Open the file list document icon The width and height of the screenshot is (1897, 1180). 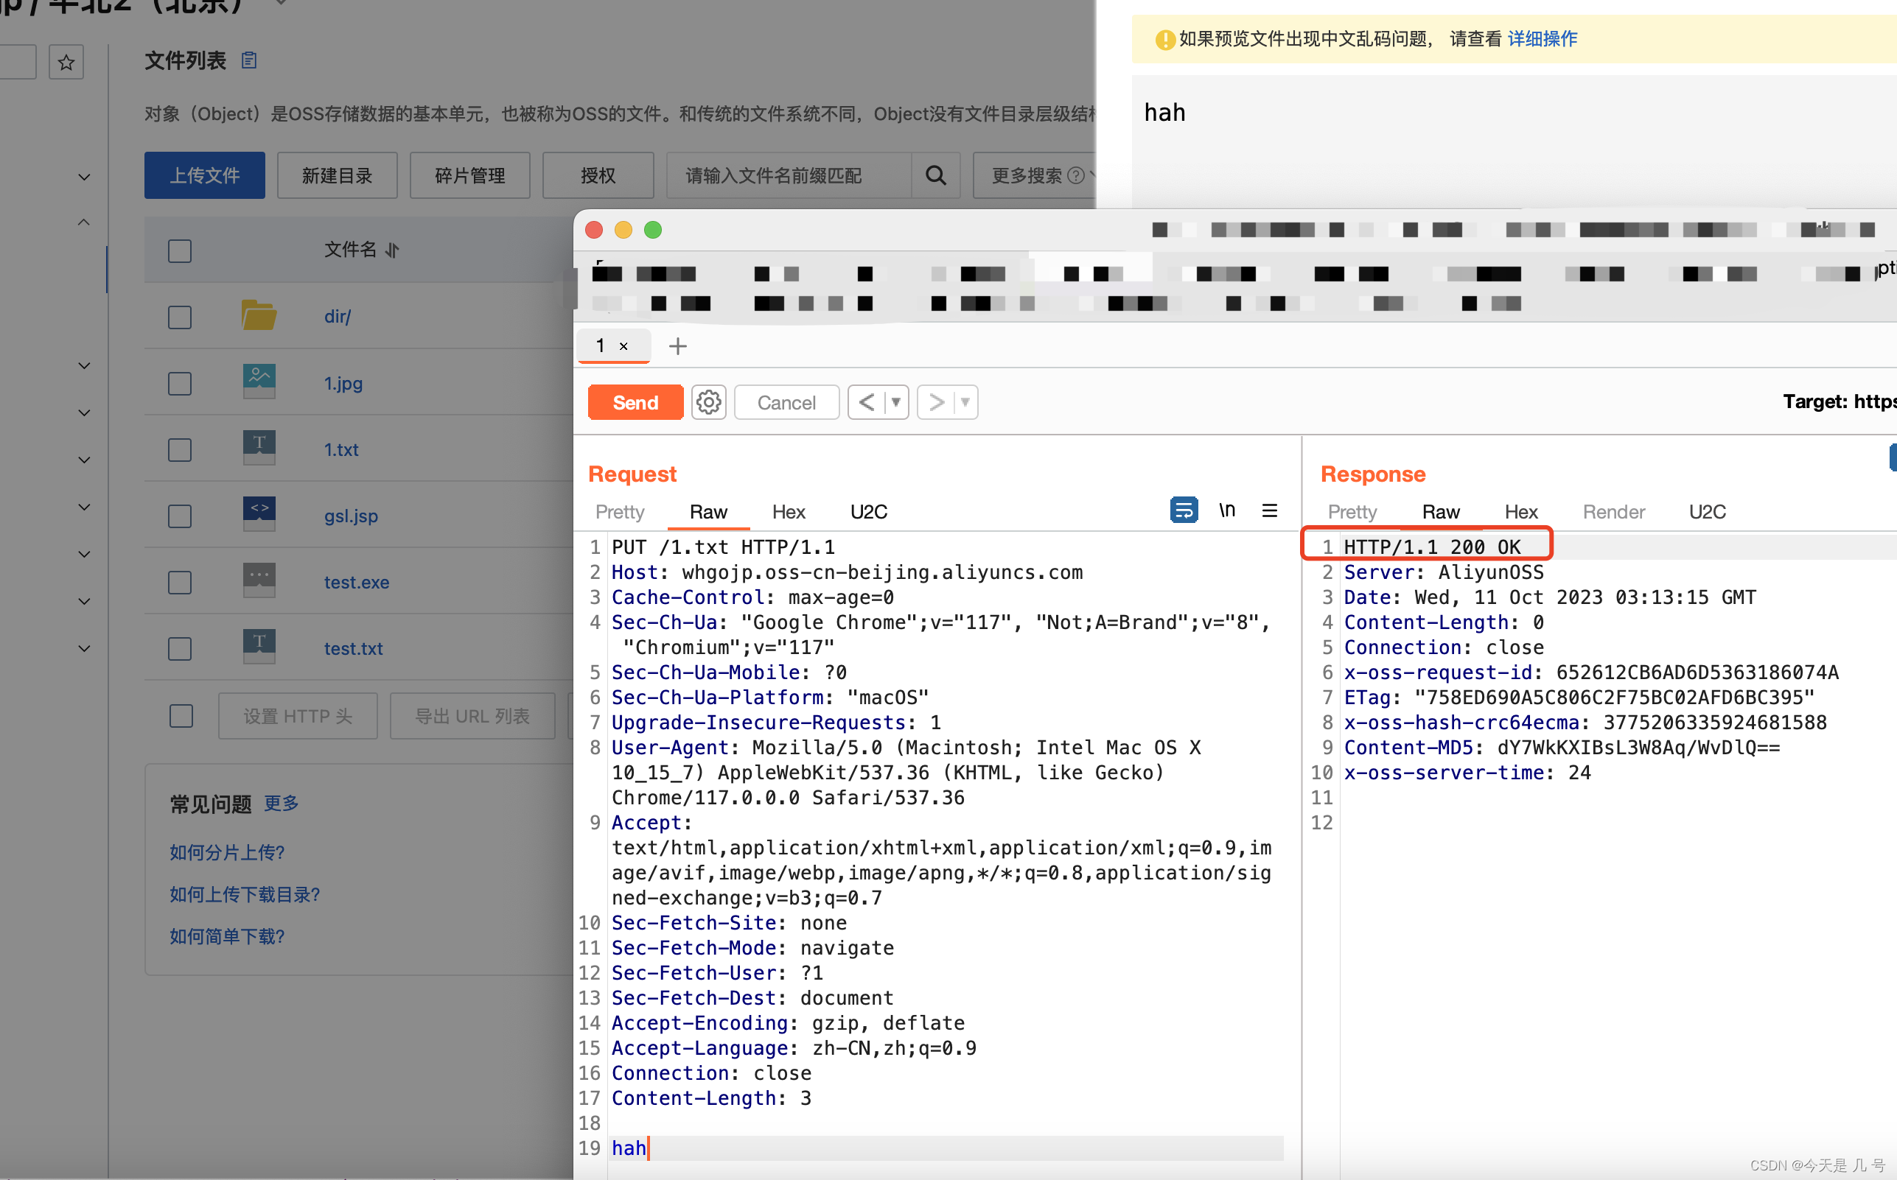coord(249,60)
